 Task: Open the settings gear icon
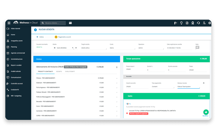[x=210, y=23]
